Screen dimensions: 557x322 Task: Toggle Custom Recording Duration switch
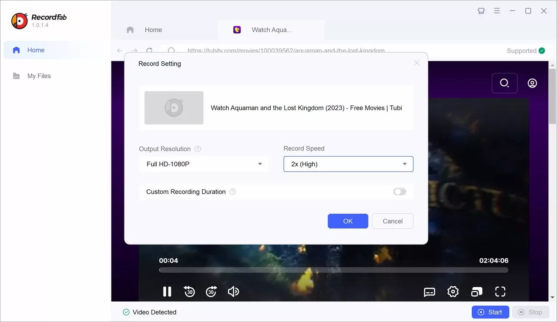pyautogui.click(x=399, y=192)
